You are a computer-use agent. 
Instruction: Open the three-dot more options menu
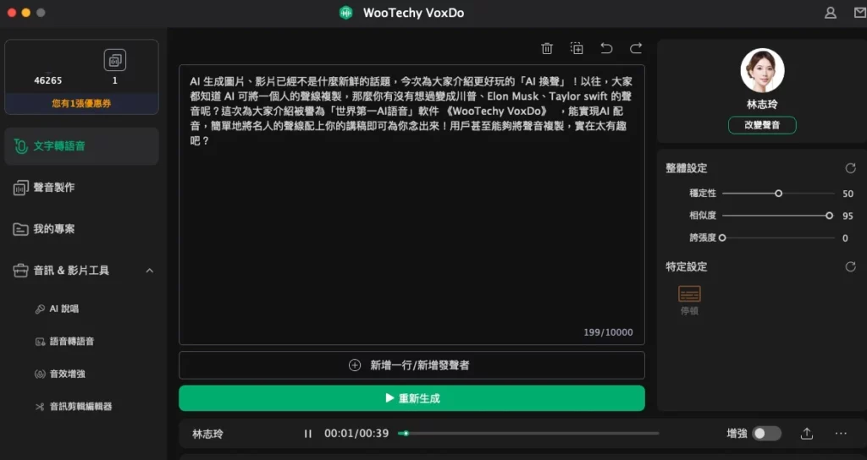pyautogui.click(x=841, y=433)
